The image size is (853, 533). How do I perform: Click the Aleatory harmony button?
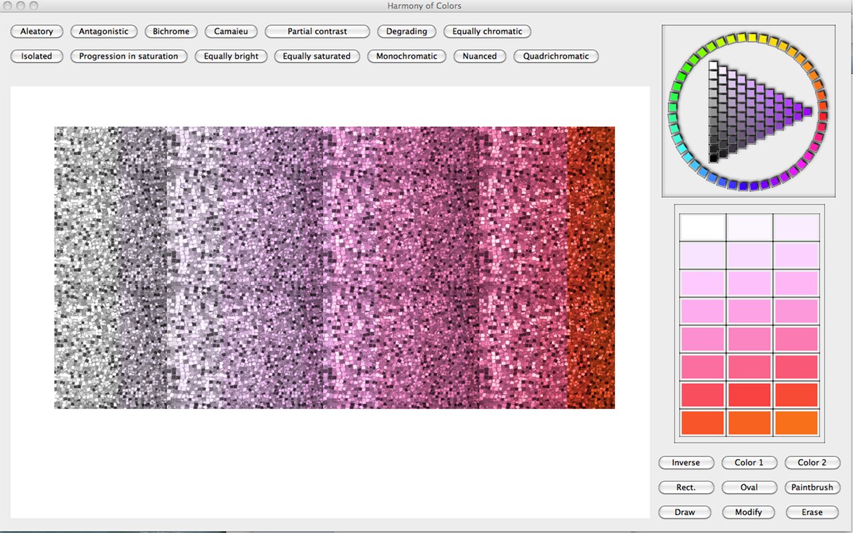tap(37, 31)
